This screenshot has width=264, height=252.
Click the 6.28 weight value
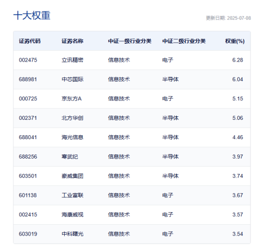(x=238, y=60)
